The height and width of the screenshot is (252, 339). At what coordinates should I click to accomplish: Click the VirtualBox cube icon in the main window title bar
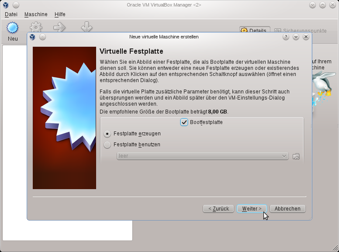(6, 5)
